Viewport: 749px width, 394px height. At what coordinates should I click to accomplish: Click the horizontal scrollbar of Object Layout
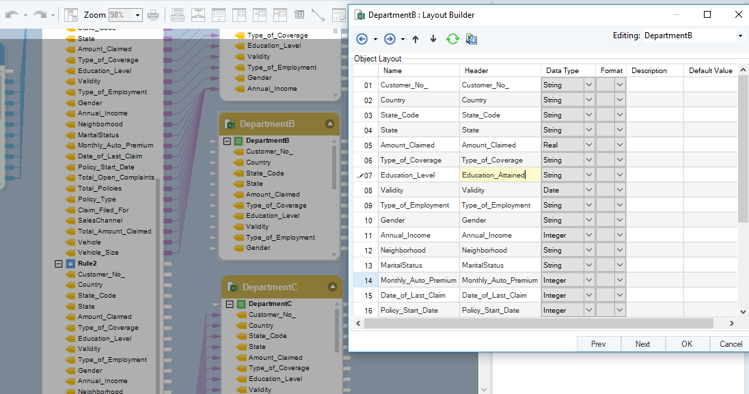[539, 323]
